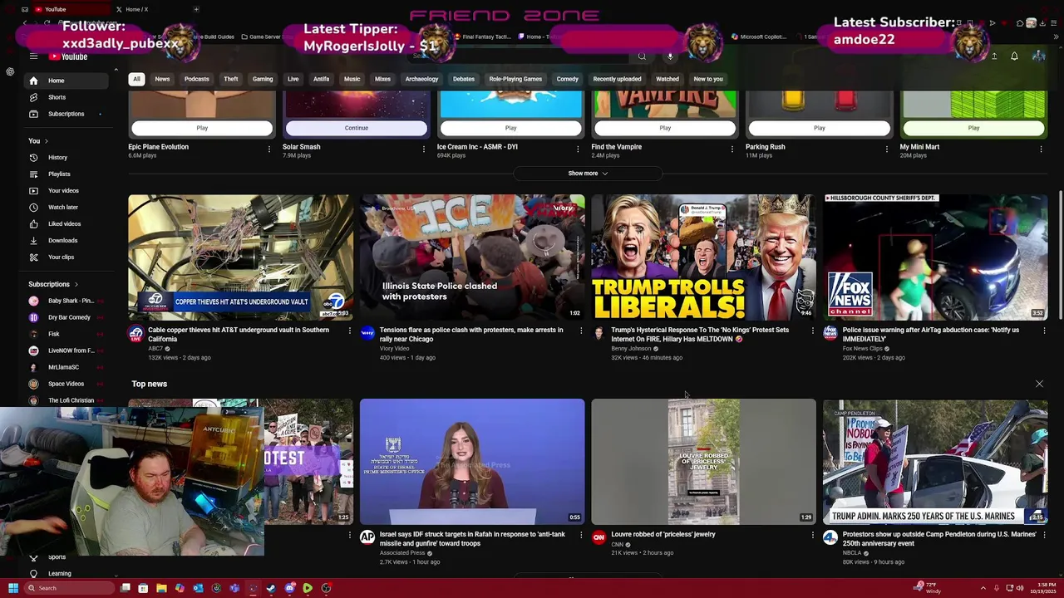The width and height of the screenshot is (1064, 598).
Task: Select the Gaming filter chip
Action: [x=263, y=79]
